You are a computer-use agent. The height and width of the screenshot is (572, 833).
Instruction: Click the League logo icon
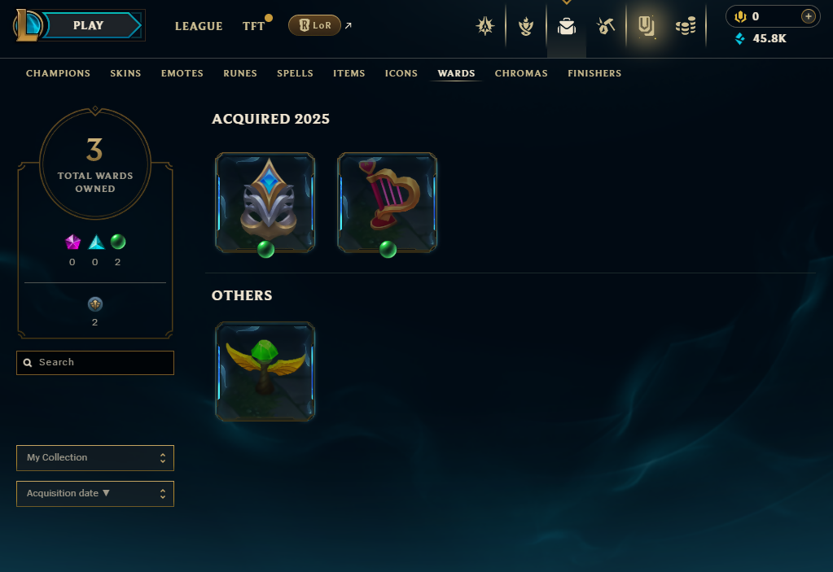click(x=27, y=25)
